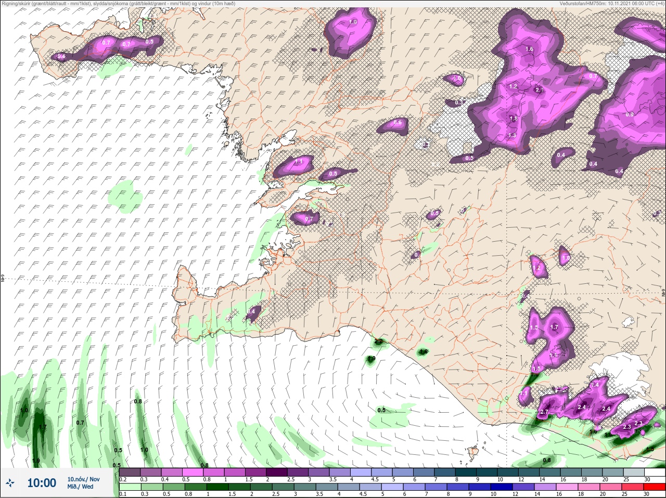Image resolution: width=666 pixels, height=498 pixels.
Task: Click the 2.7 precipitation value on the map
Action: (544, 412)
